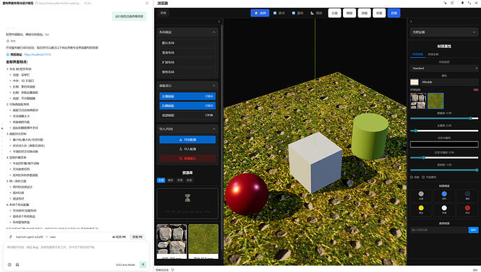Adjust the roughness slider
The height and width of the screenshot is (272, 481).
pyautogui.click(x=444, y=118)
